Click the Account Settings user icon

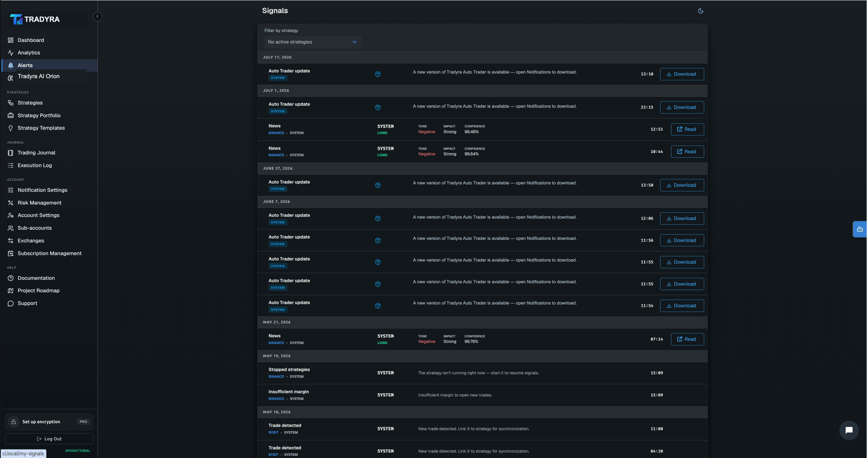point(11,216)
